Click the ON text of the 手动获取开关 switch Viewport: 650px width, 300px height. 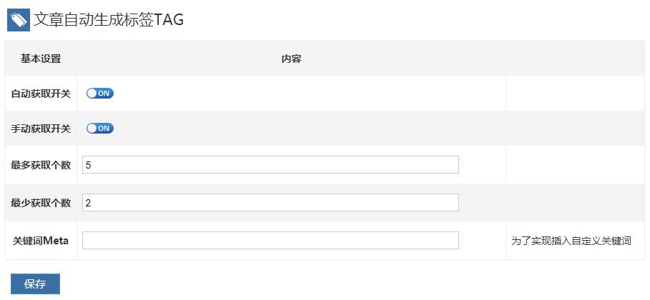pos(104,129)
